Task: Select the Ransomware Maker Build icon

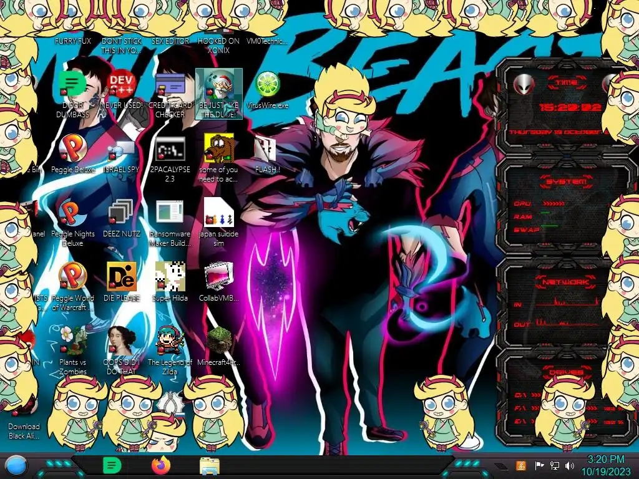Action: coord(170,213)
